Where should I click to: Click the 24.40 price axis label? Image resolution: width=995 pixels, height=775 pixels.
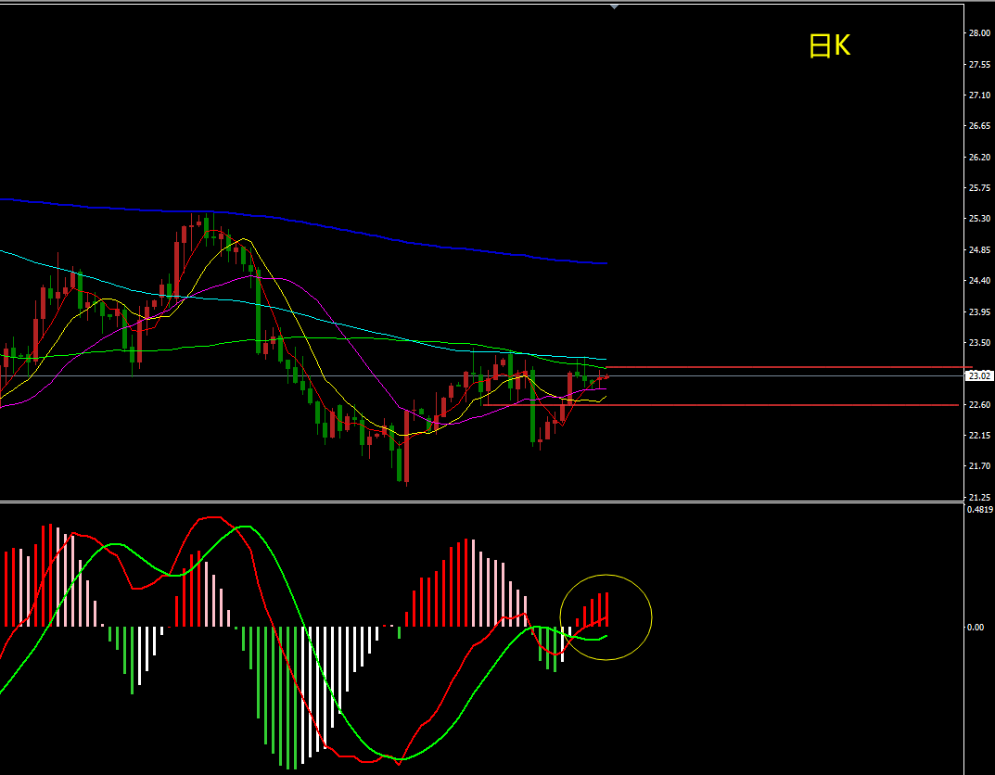pos(979,280)
